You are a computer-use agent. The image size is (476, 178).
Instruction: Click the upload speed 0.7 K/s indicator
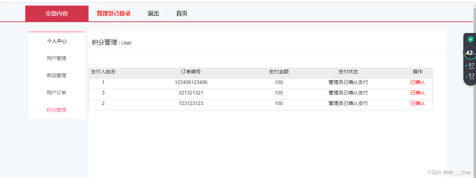pyautogui.click(x=470, y=66)
